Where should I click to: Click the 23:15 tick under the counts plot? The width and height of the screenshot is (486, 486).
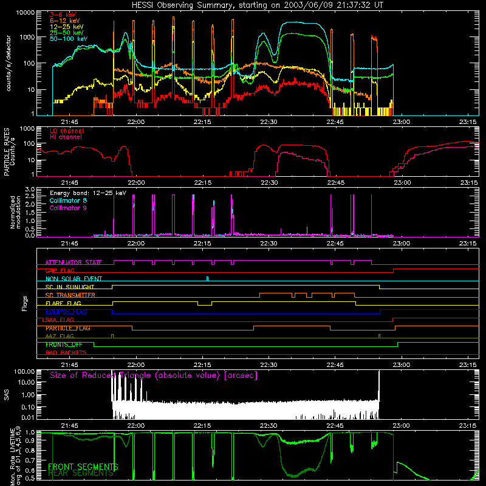[468, 122]
